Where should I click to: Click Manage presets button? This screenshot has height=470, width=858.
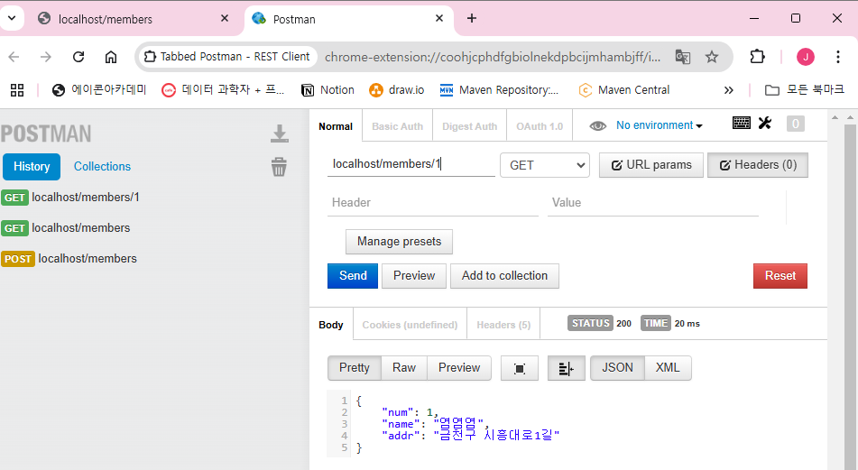click(399, 242)
